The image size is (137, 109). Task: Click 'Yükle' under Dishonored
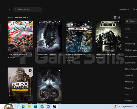click(41, 58)
